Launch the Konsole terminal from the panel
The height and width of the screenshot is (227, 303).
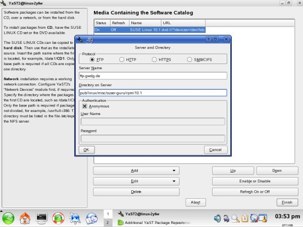(41, 218)
